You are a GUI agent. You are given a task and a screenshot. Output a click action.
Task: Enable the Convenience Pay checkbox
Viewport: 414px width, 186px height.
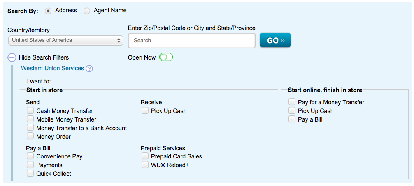[30, 156]
